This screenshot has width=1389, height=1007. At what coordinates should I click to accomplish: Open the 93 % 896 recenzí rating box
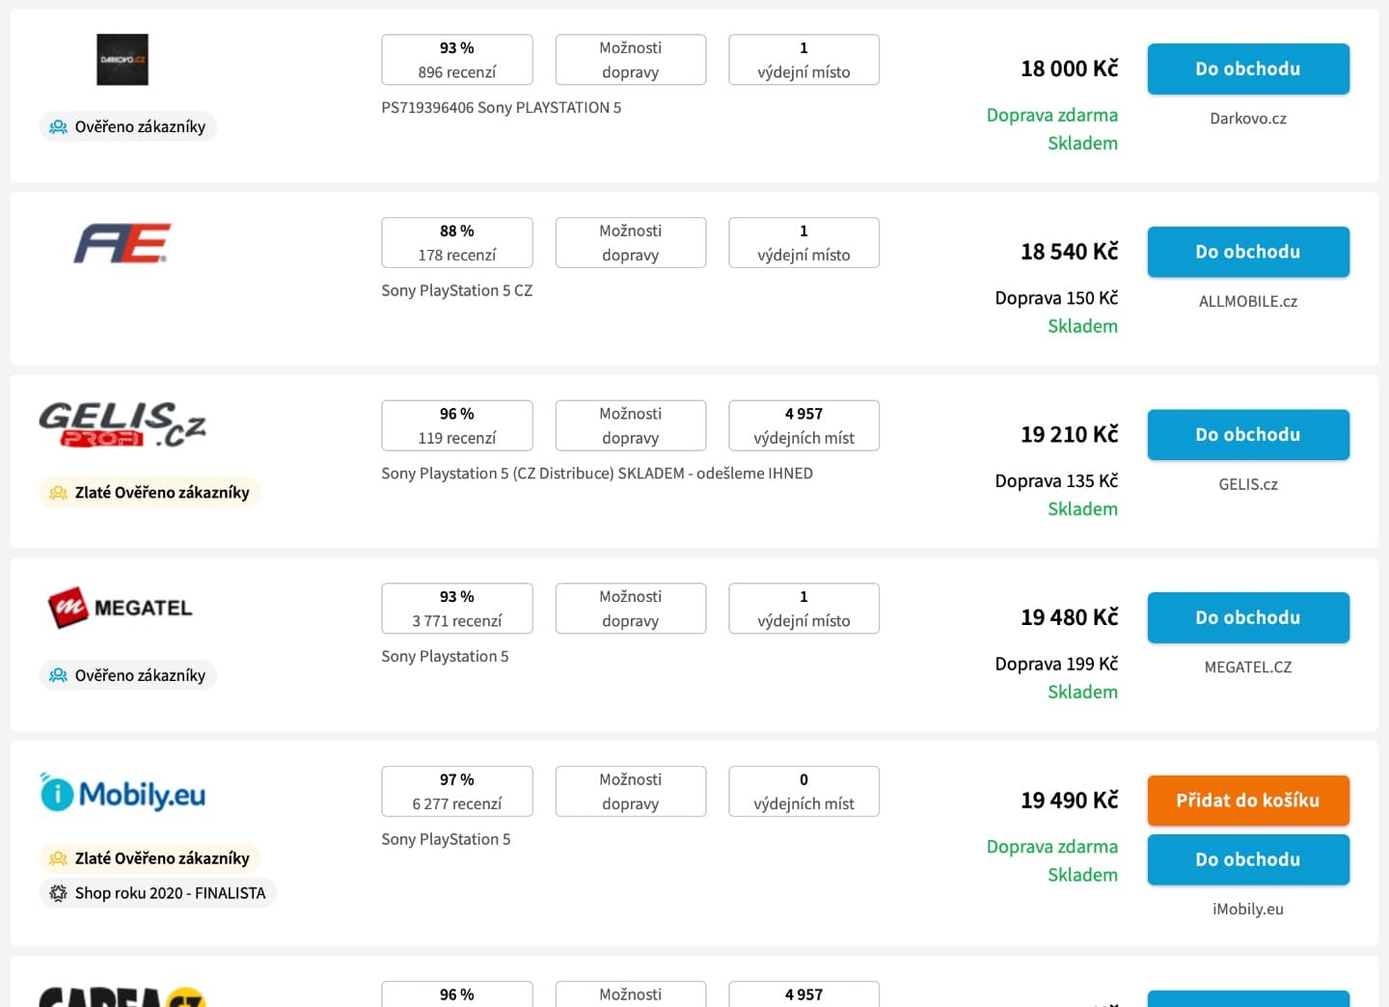[x=457, y=60]
